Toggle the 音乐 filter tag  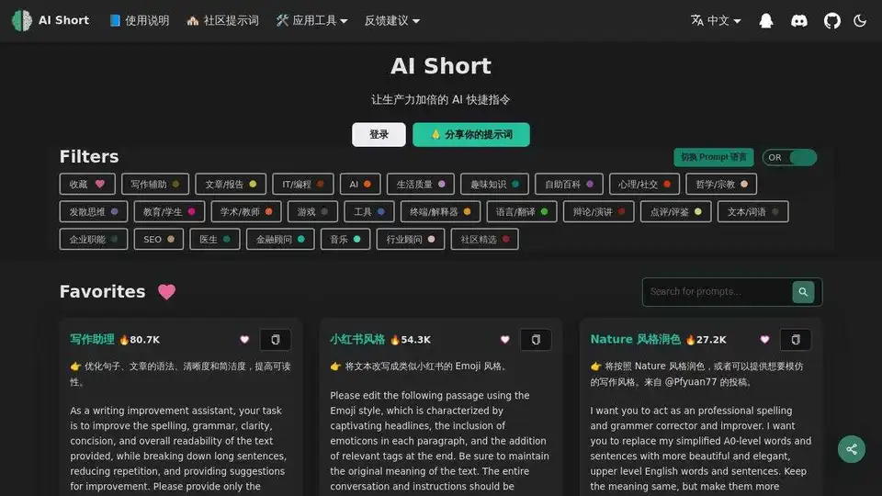click(x=345, y=240)
